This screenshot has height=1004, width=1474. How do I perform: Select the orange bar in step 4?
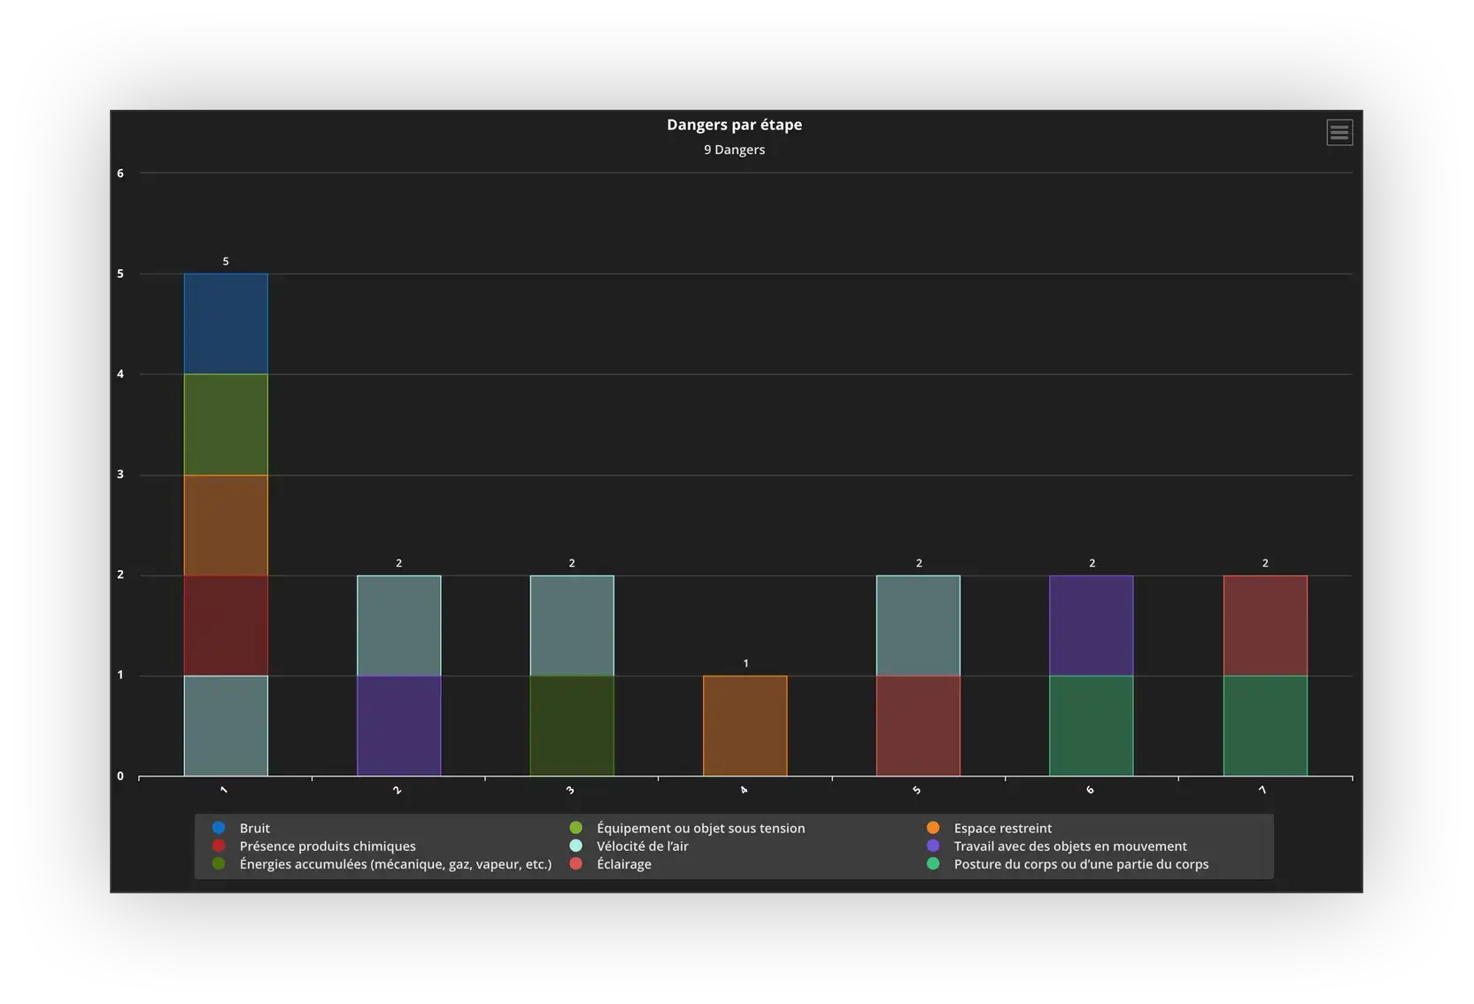[745, 726]
